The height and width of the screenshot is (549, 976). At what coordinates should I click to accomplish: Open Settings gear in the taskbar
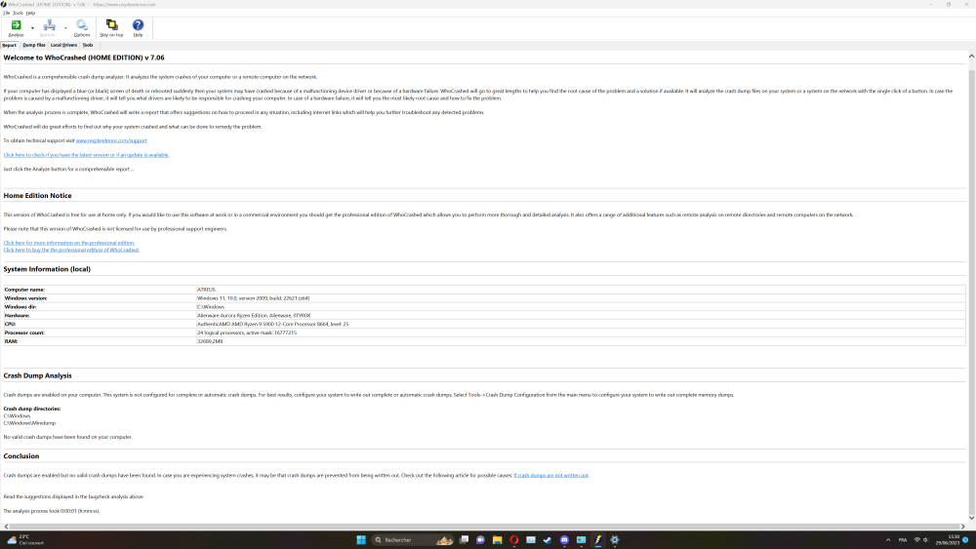point(614,539)
